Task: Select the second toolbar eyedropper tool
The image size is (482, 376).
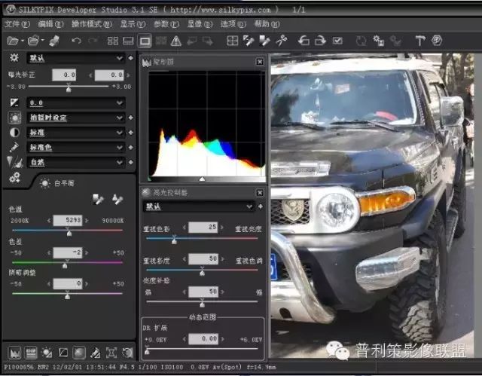Action: [x=264, y=41]
